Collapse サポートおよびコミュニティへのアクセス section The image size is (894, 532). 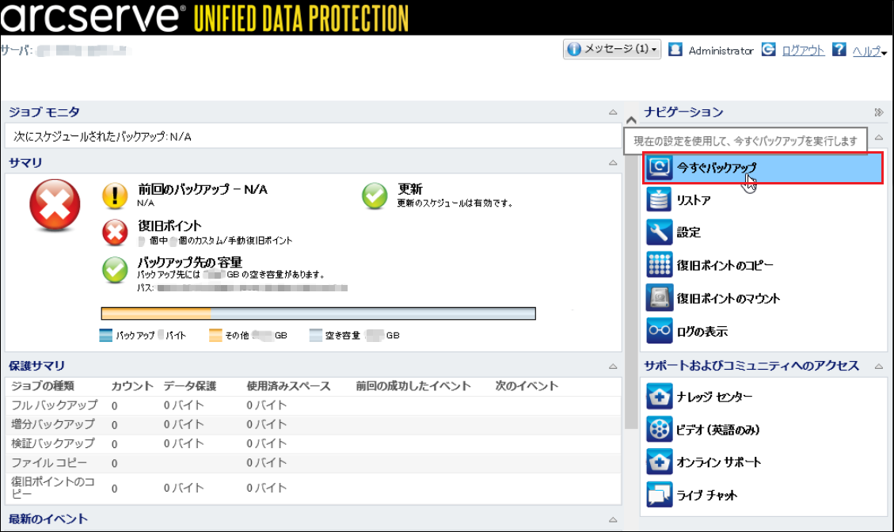click(879, 366)
